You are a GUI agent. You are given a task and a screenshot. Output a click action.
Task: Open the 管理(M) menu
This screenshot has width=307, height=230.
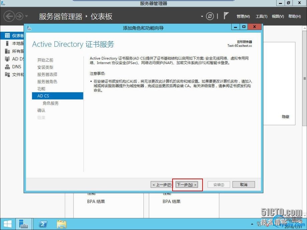coord(243,16)
